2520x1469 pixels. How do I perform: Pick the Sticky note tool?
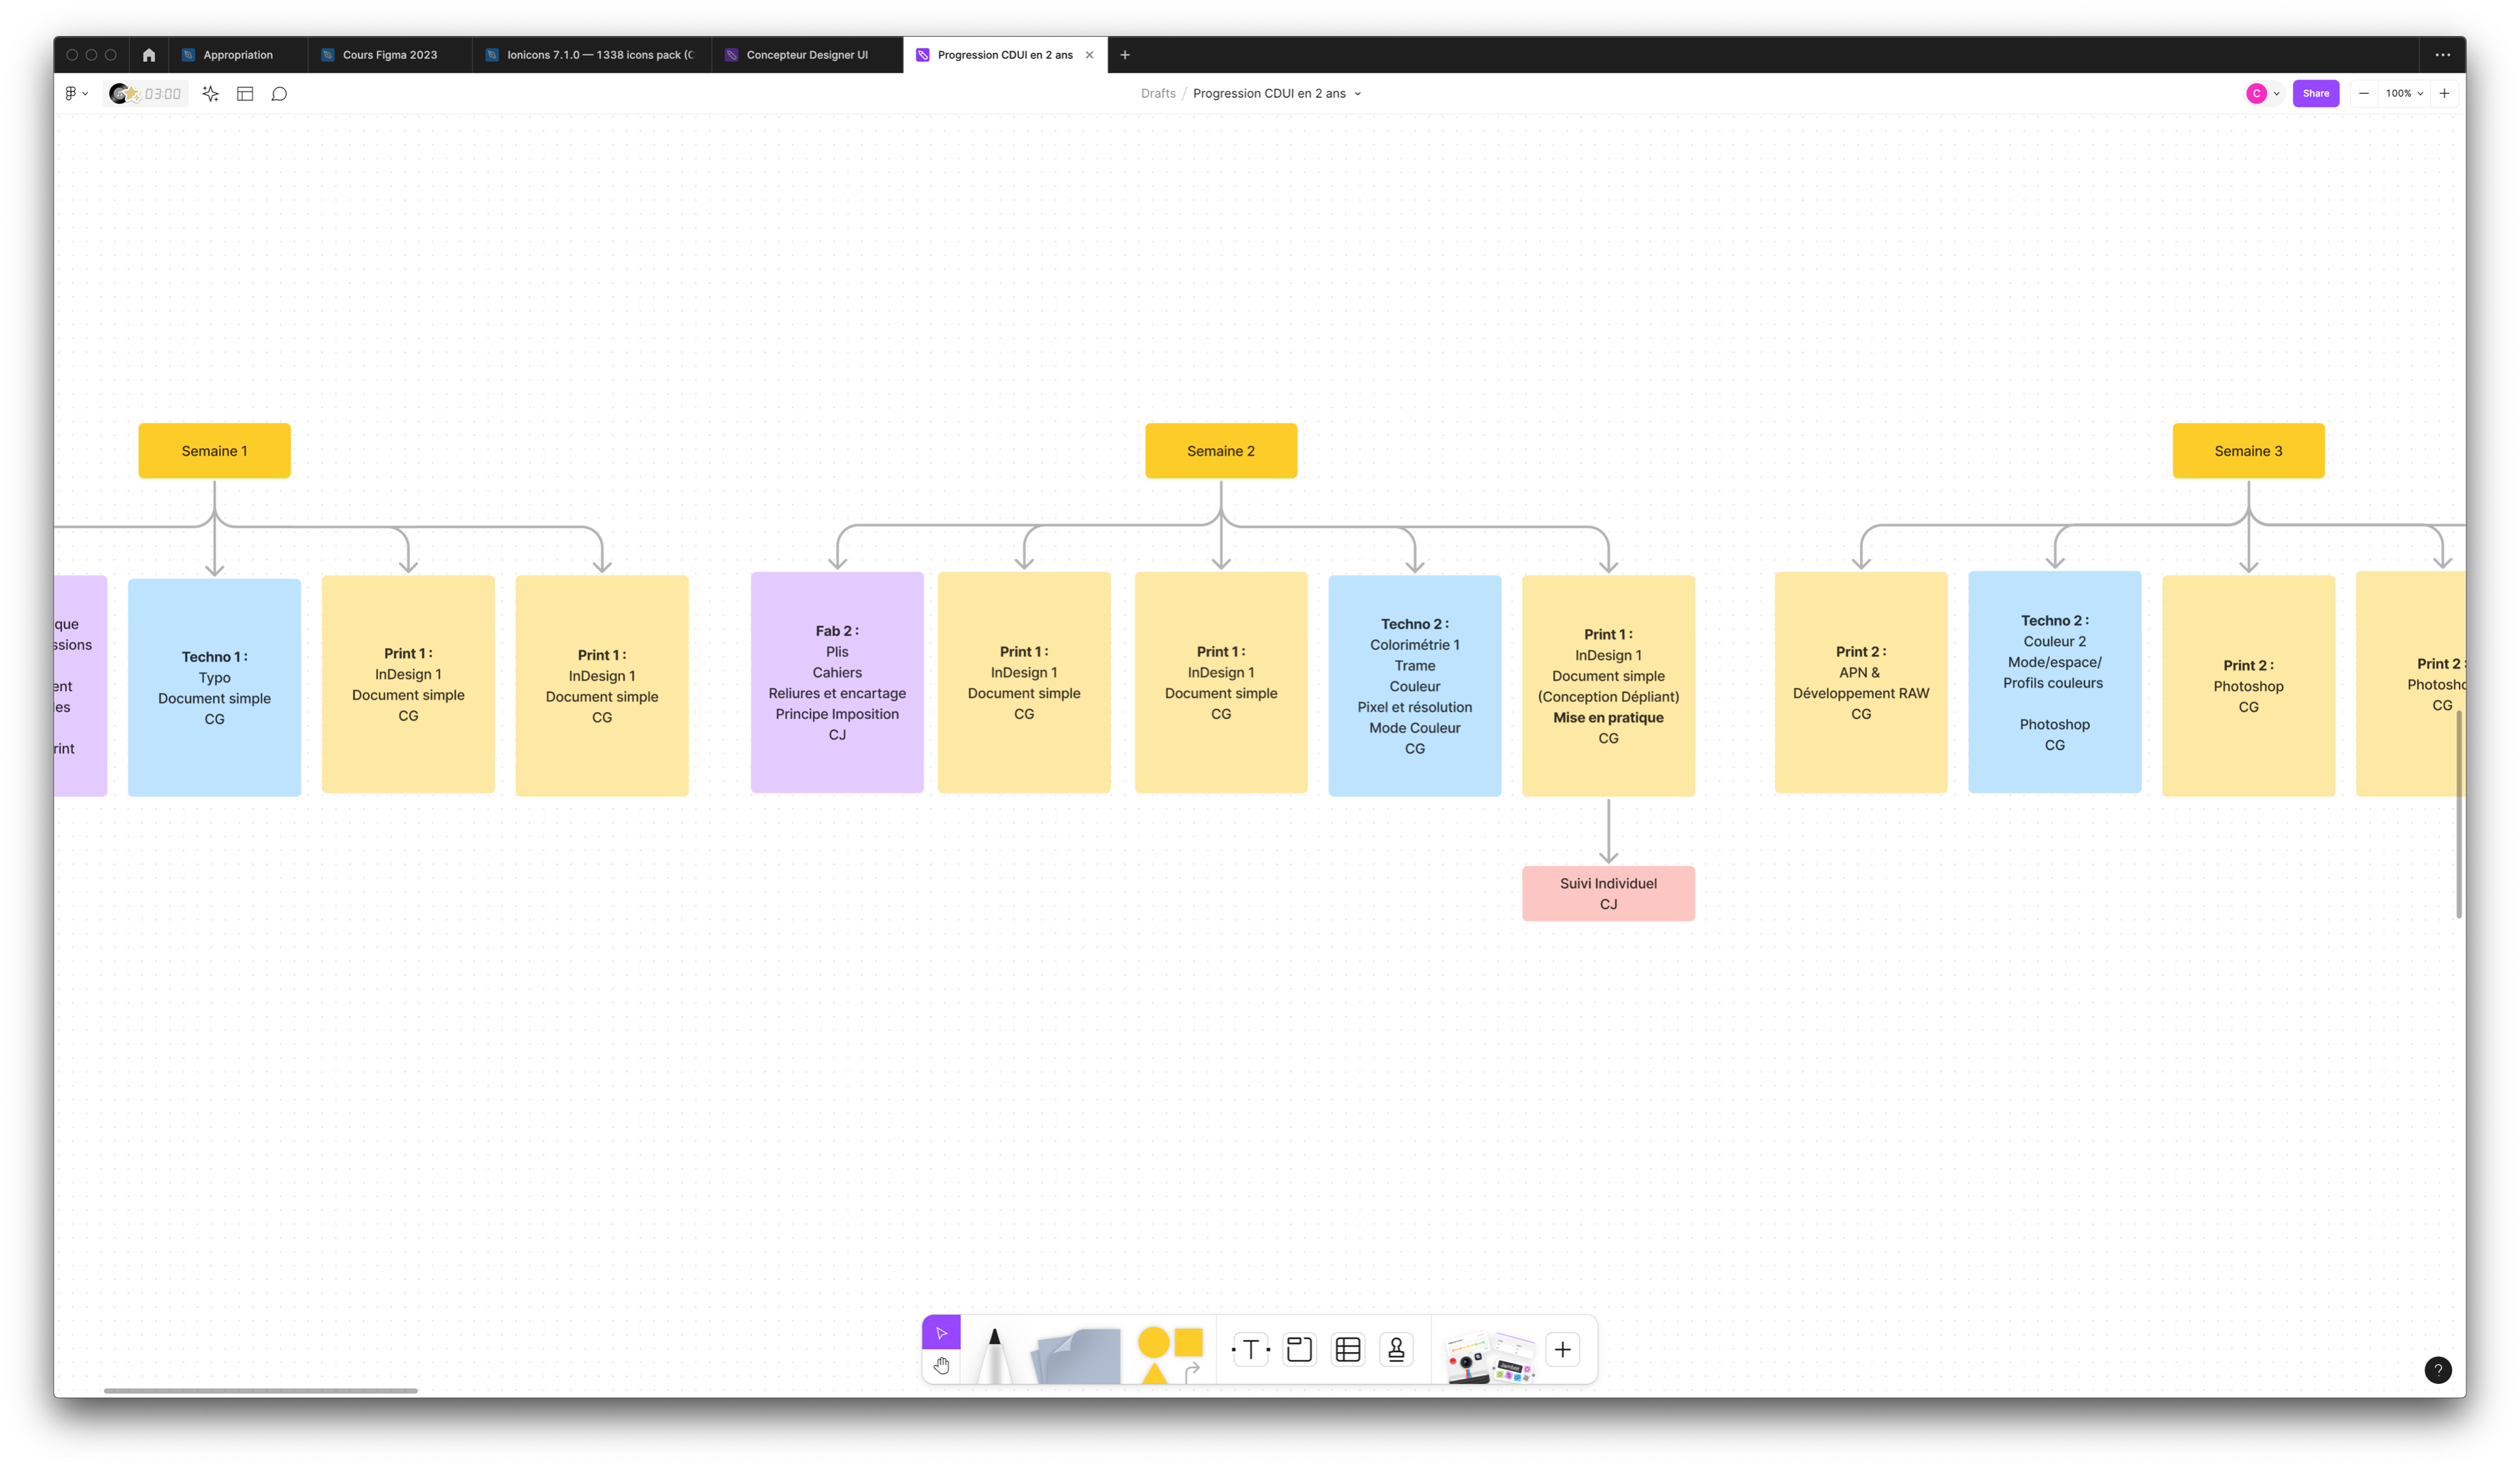click(x=1078, y=1356)
